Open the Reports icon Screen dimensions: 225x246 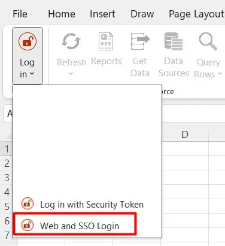(106, 41)
